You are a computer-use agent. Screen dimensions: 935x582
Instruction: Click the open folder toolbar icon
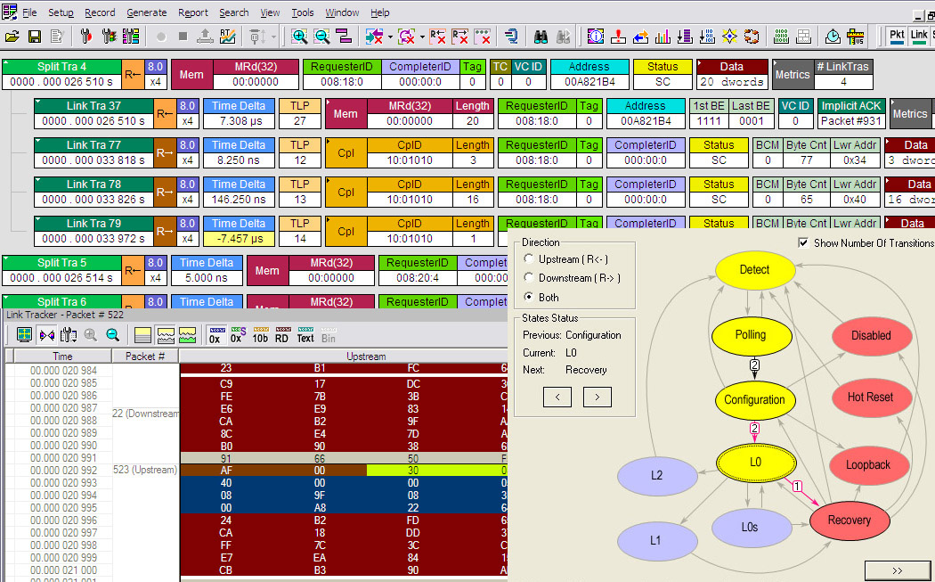point(12,37)
